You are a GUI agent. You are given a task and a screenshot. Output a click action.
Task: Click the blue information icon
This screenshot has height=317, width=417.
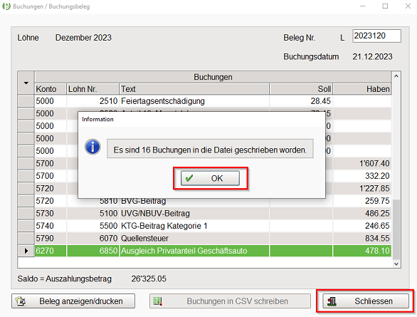(x=93, y=147)
